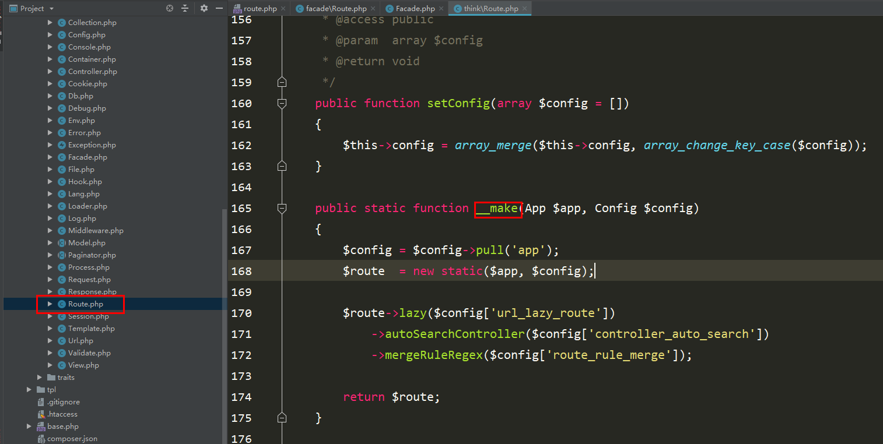Select Session.php in project tree
The image size is (883, 444).
click(89, 316)
